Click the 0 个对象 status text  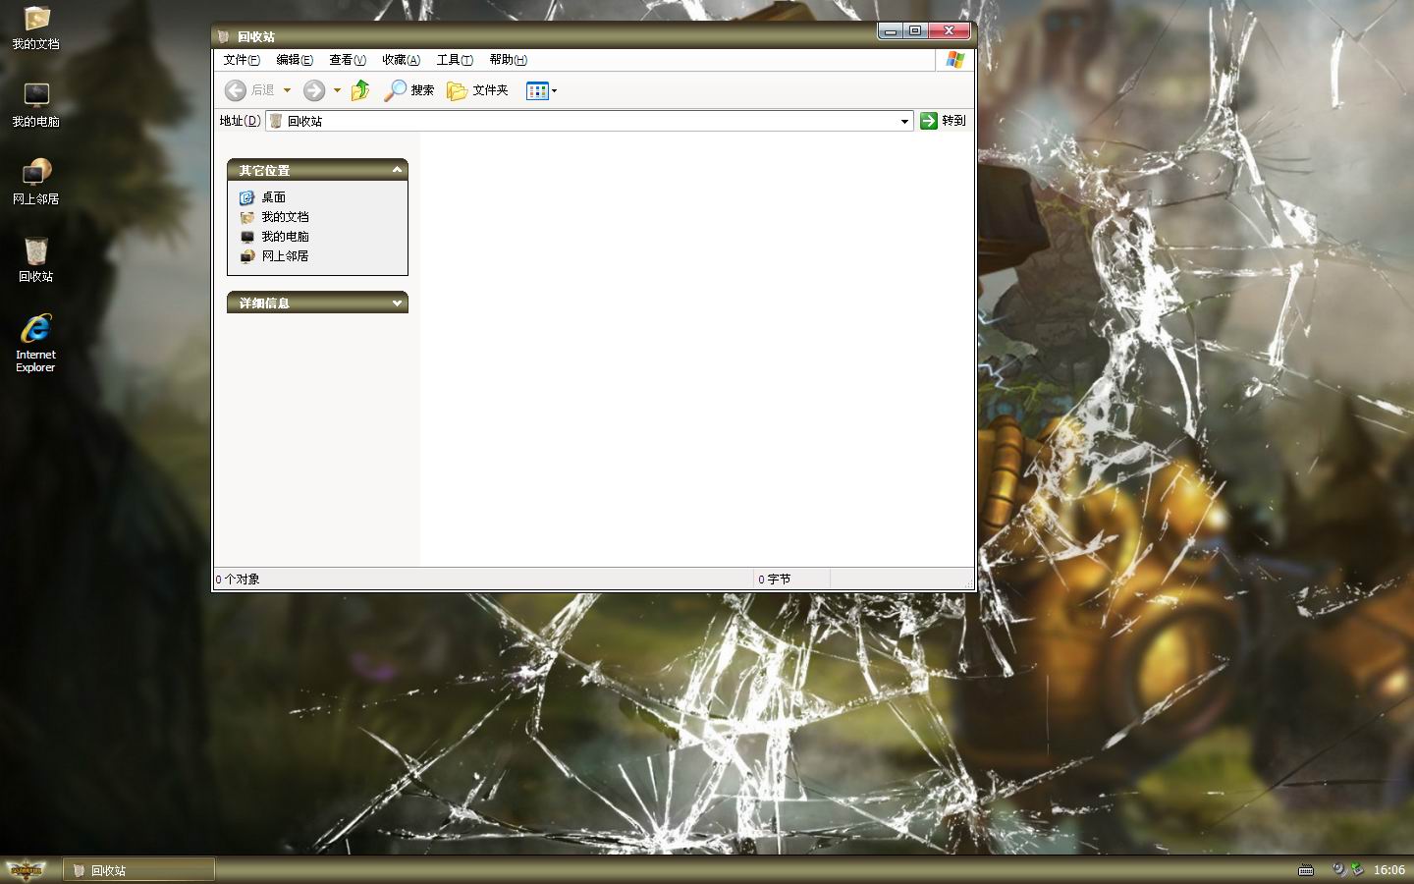point(238,580)
